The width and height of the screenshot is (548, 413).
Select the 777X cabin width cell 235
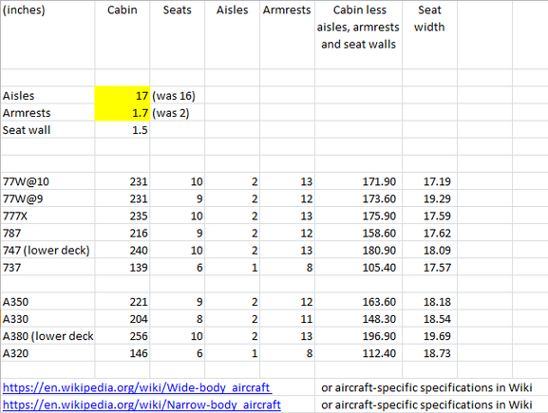[123, 216]
